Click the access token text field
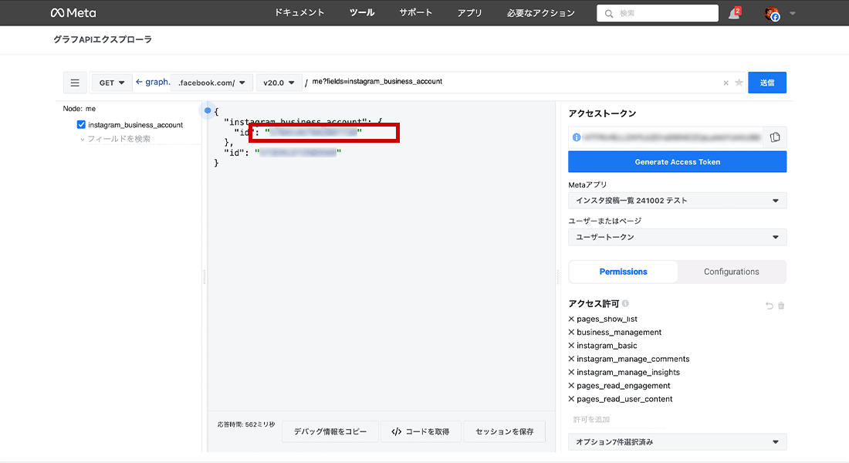This screenshot has width=849, height=463. (x=671, y=137)
